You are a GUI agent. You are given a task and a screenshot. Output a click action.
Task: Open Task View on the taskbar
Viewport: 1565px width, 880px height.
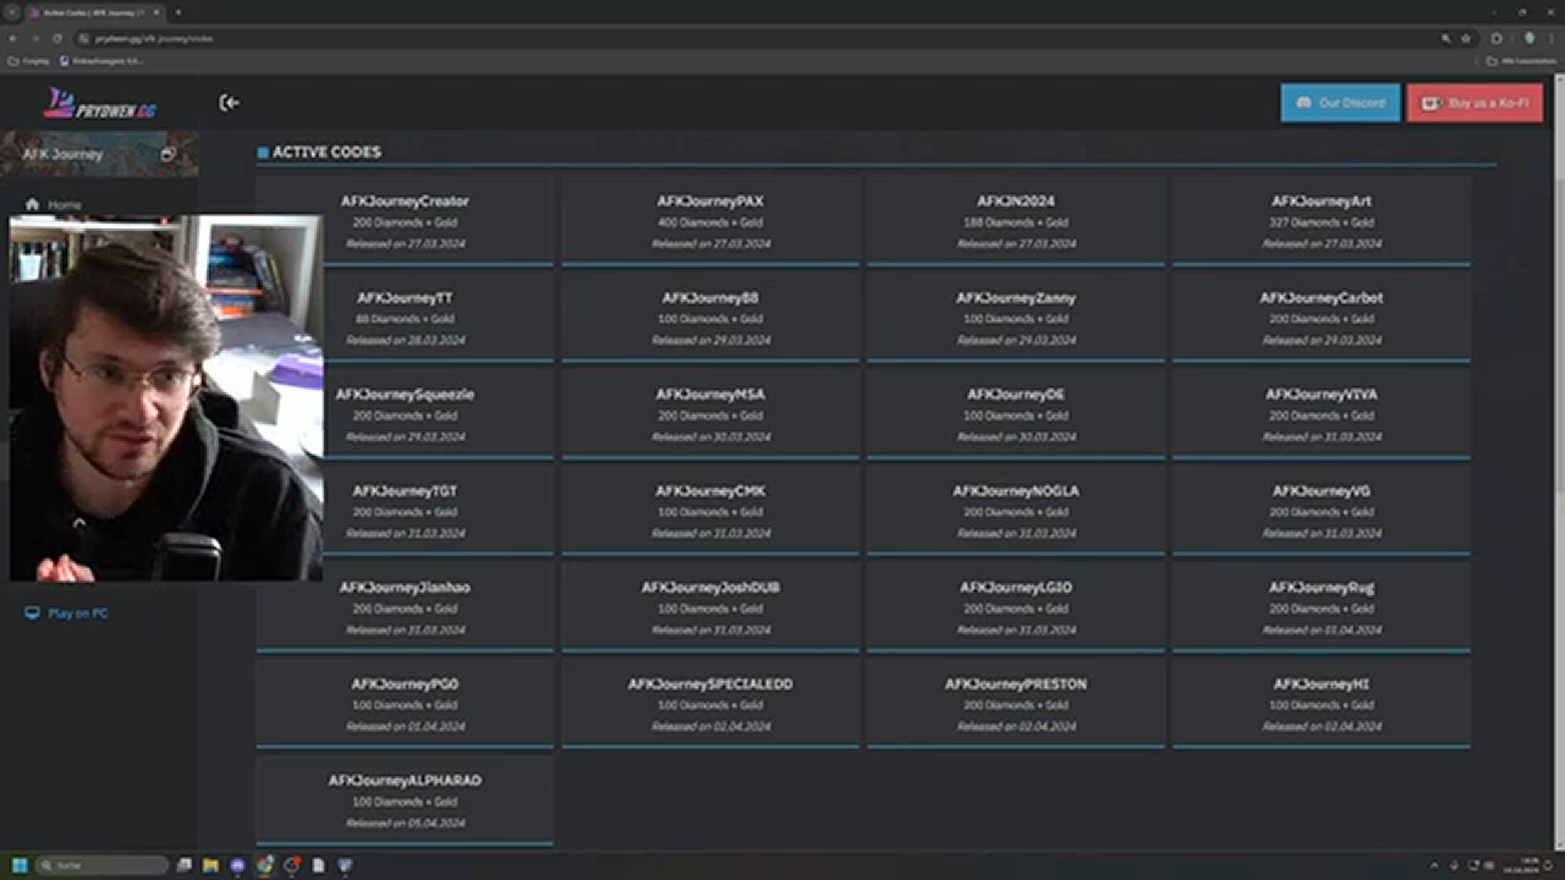184,865
